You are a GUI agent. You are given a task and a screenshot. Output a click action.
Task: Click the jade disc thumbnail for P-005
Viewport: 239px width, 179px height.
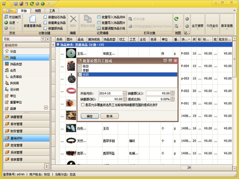tap(71, 53)
